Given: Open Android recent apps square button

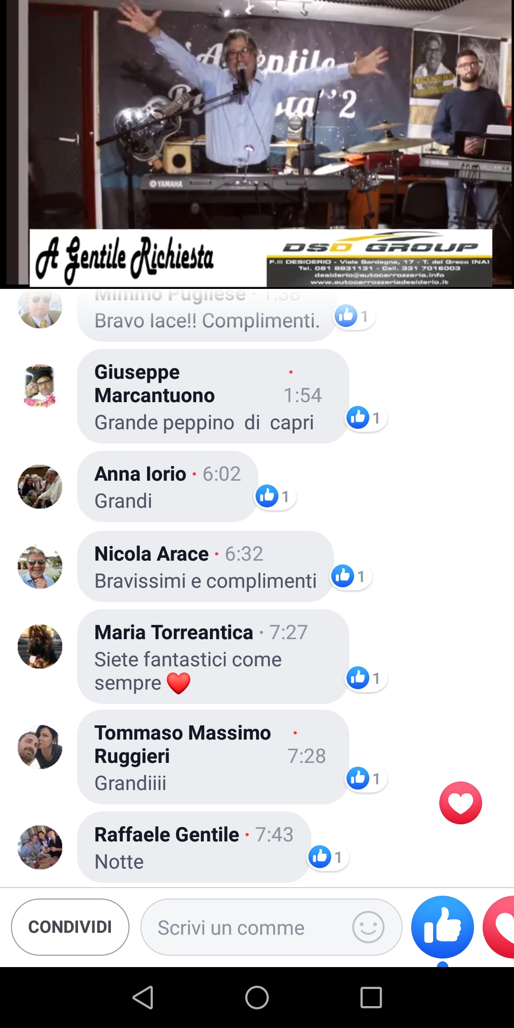Looking at the screenshot, I should 371,998.
